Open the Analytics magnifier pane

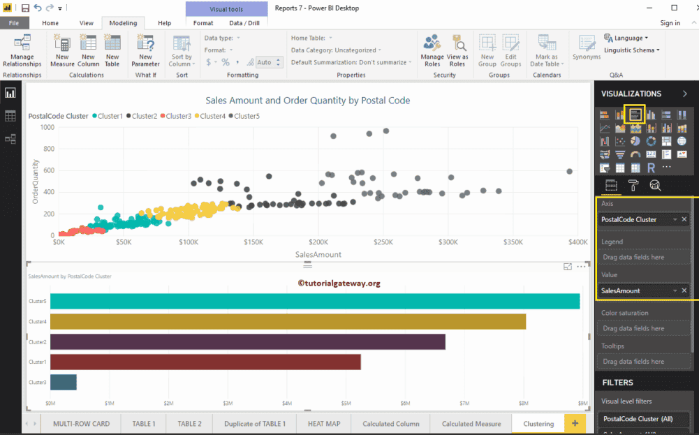click(x=655, y=185)
